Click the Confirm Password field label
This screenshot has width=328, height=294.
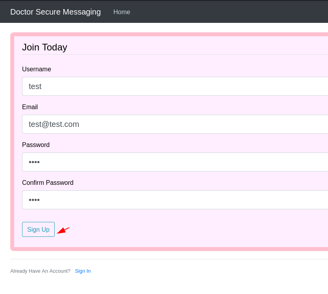(48, 183)
